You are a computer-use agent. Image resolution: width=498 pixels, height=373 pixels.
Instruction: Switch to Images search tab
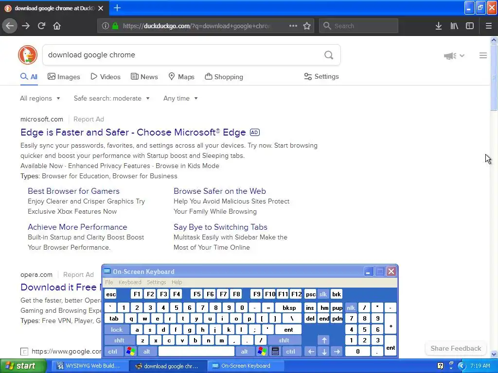click(64, 77)
